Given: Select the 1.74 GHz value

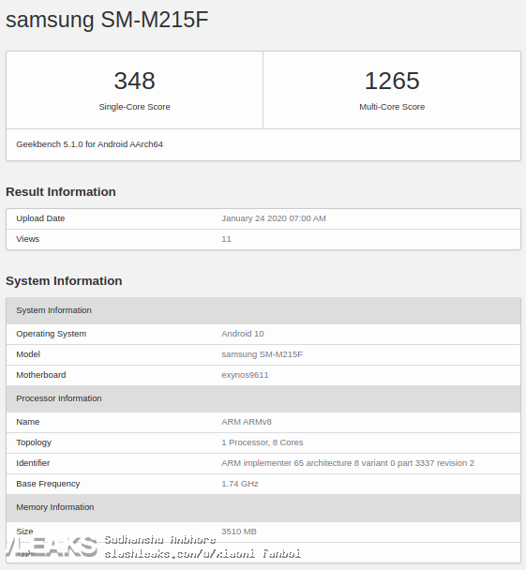Looking at the screenshot, I should point(240,484).
